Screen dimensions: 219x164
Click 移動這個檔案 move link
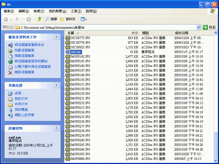(x=24, y=50)
